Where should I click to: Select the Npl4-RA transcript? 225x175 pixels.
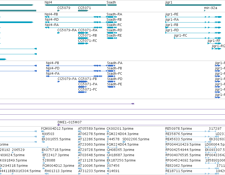tap(52, 25)
